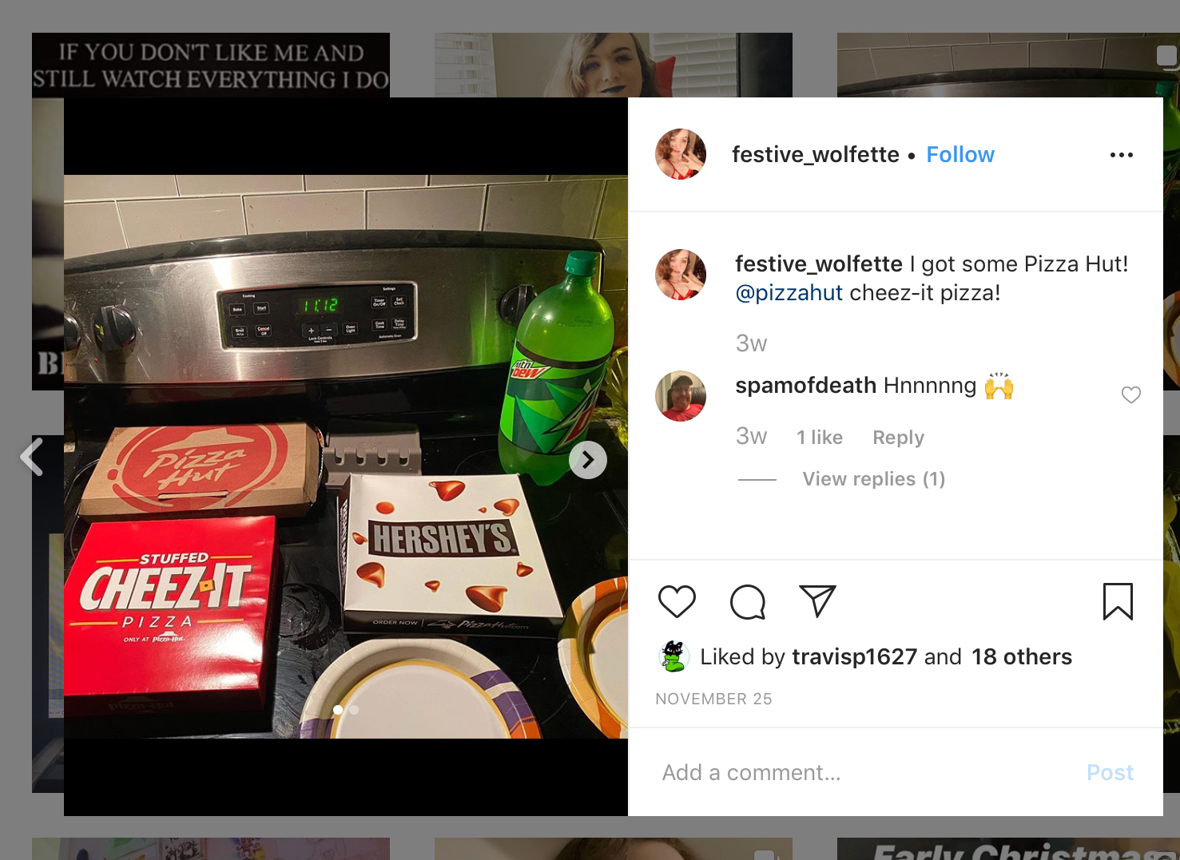Reply to the spamofdeath comment
The width and height of the screenshot is (1180, 860).
point(898,438)
